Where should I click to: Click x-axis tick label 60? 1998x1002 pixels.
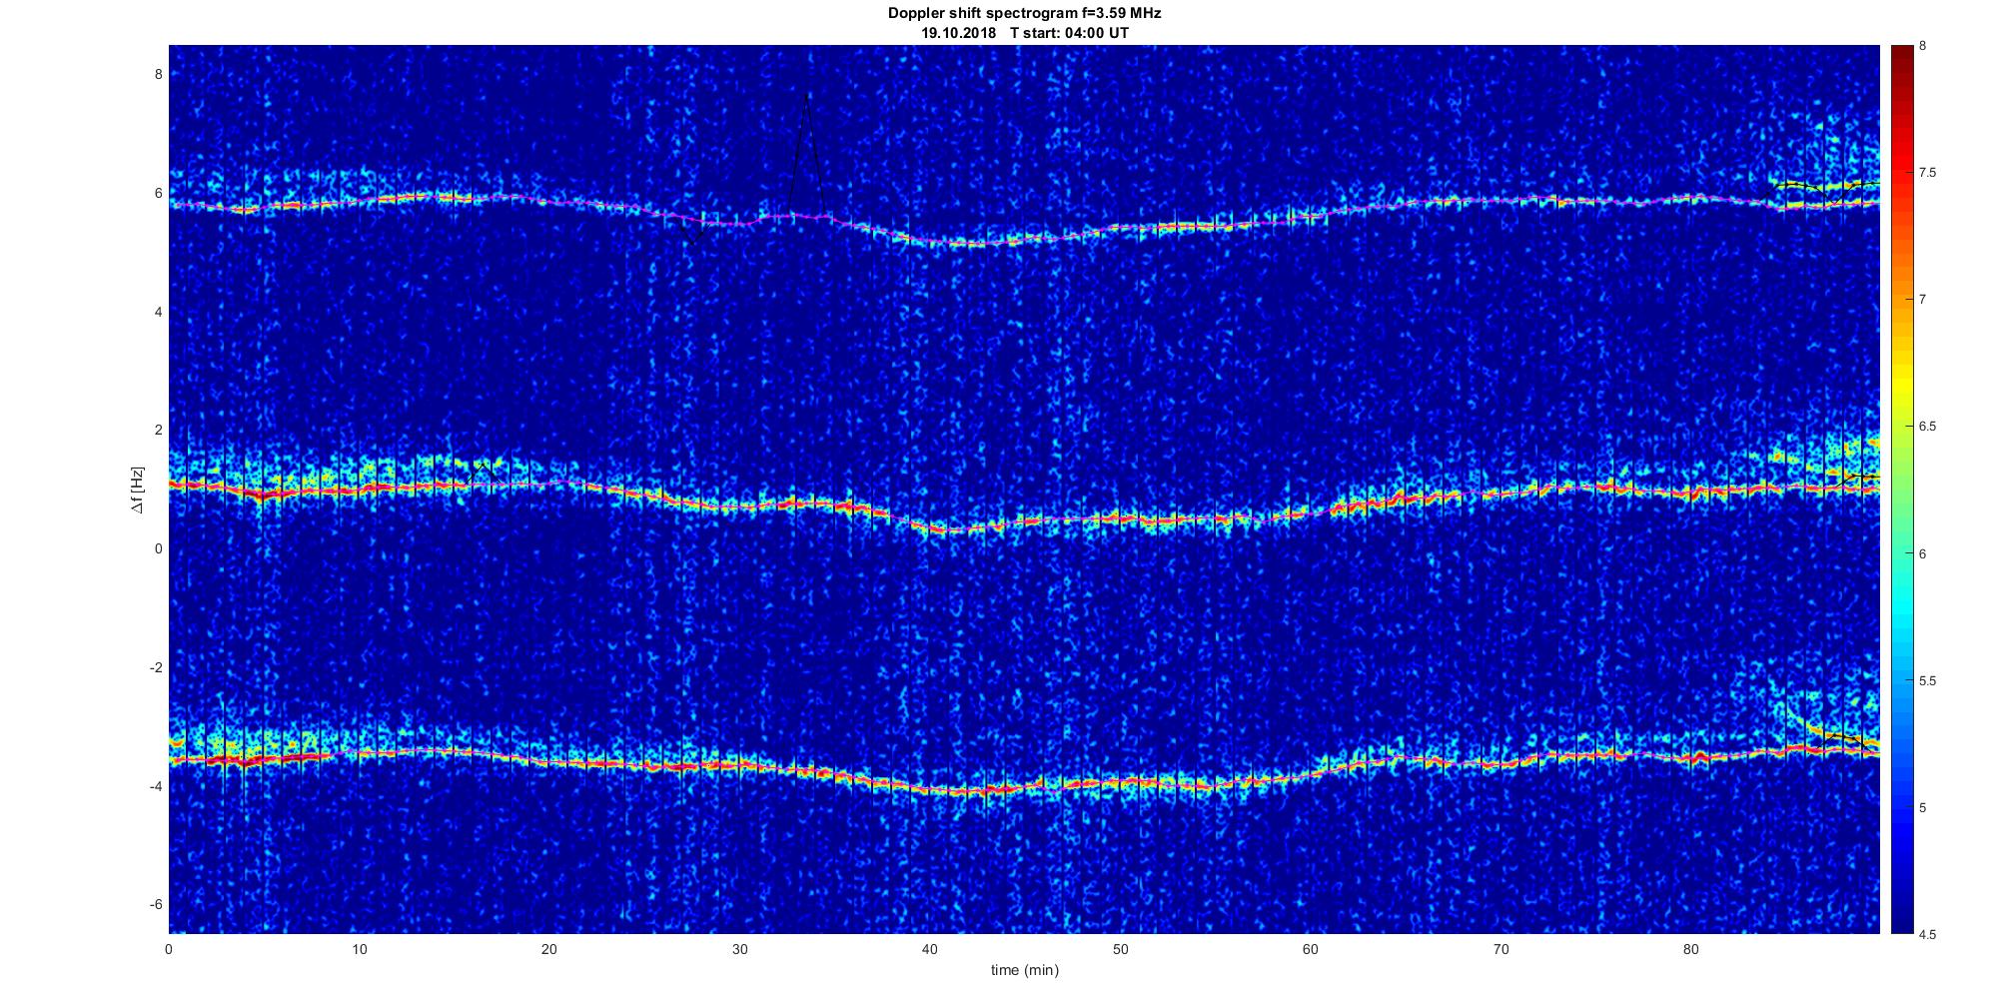pyautogui.click(x=1310, y=949)
